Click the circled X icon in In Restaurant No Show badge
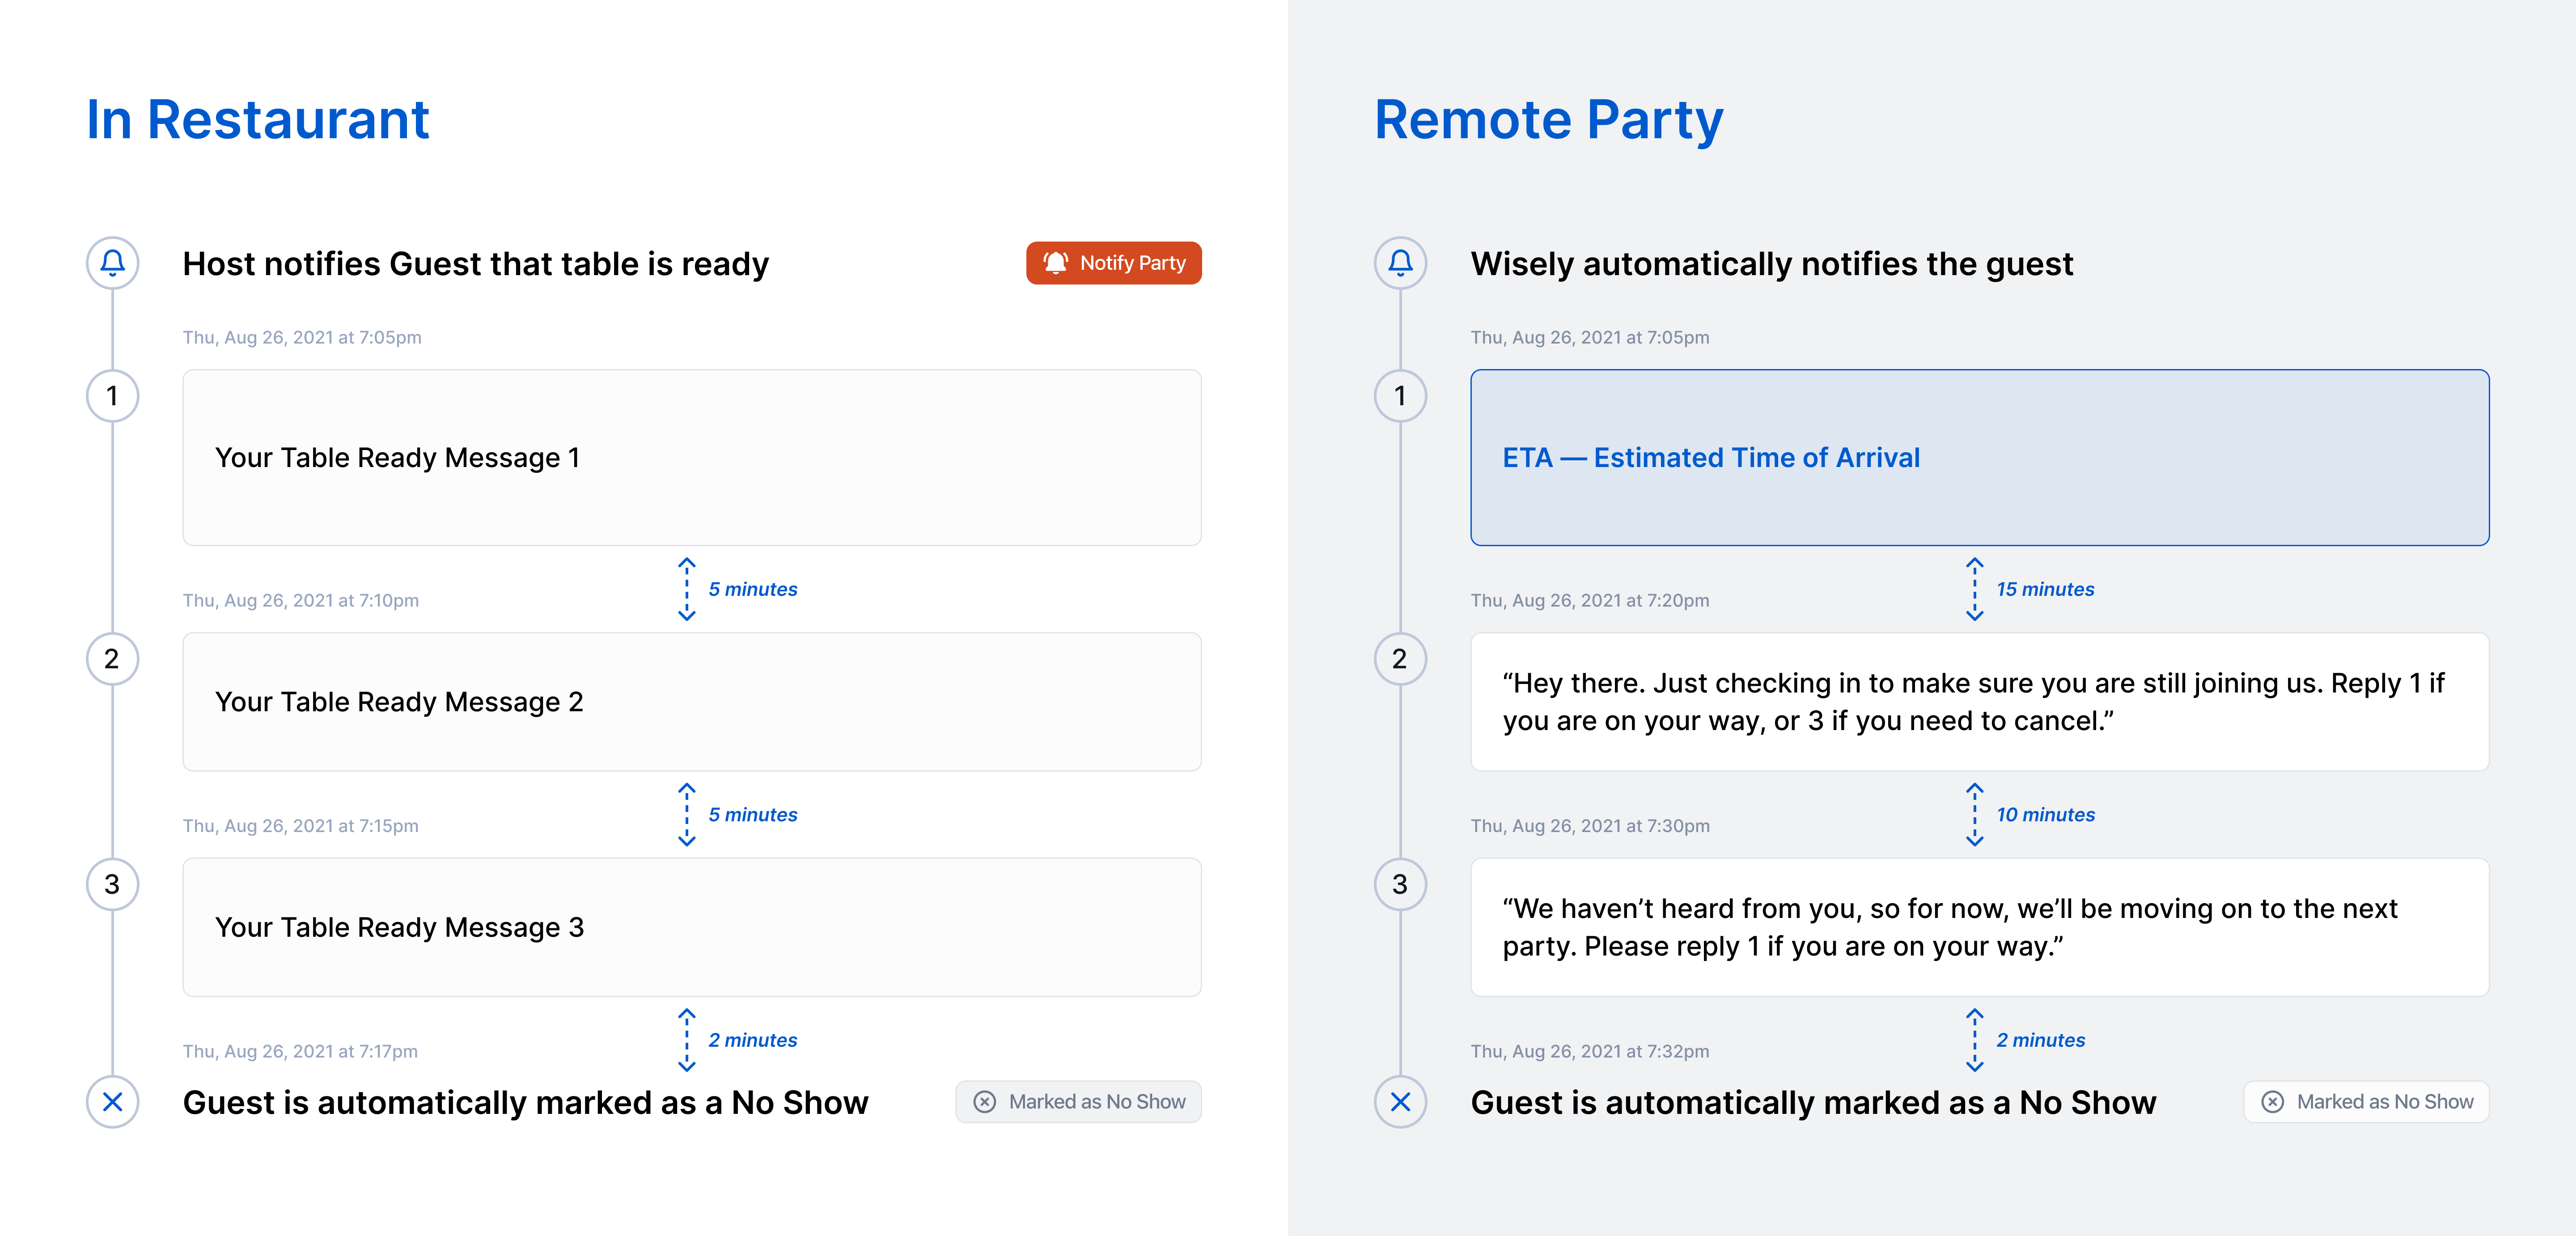Image resolution: width=2576 pixels, height=1236 pixels. click(985, 1102)
